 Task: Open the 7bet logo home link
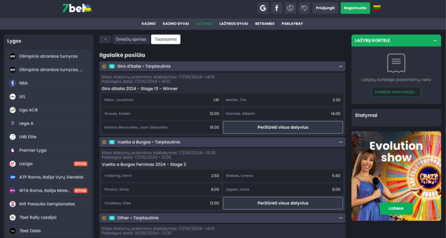point(77,8)
